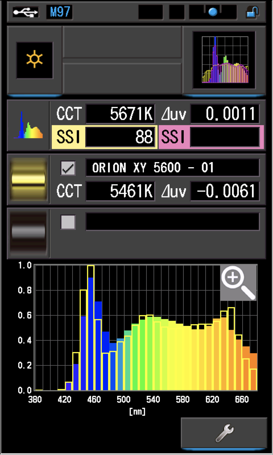Screen dimensions: 273x455
Task: Select the dark cylinder reference icon
Action: (28, 233)
